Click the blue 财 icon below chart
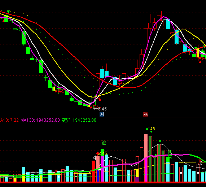This screenshot has width=206, height=187. [x=102, y=114]
